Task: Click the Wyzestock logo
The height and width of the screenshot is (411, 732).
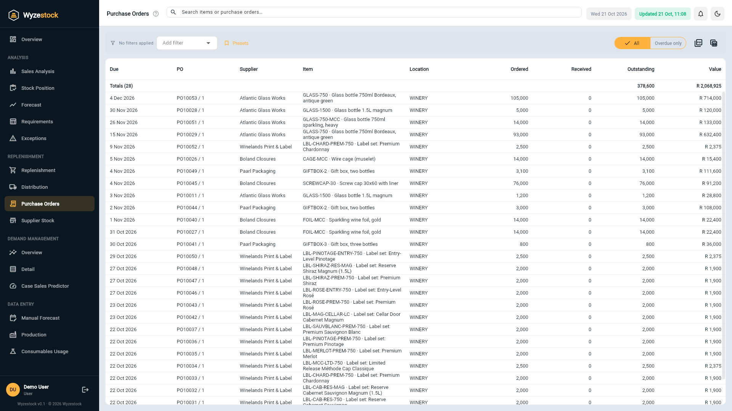Action: coord(34,15)
